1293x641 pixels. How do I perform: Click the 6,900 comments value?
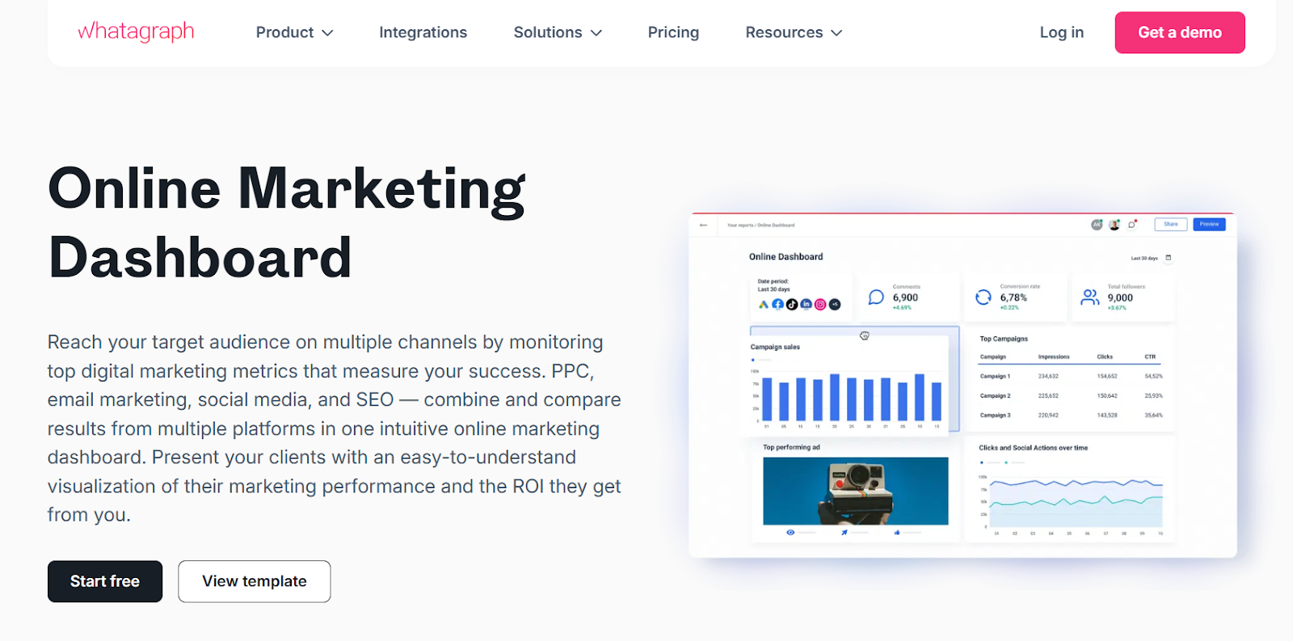(905, 297)
